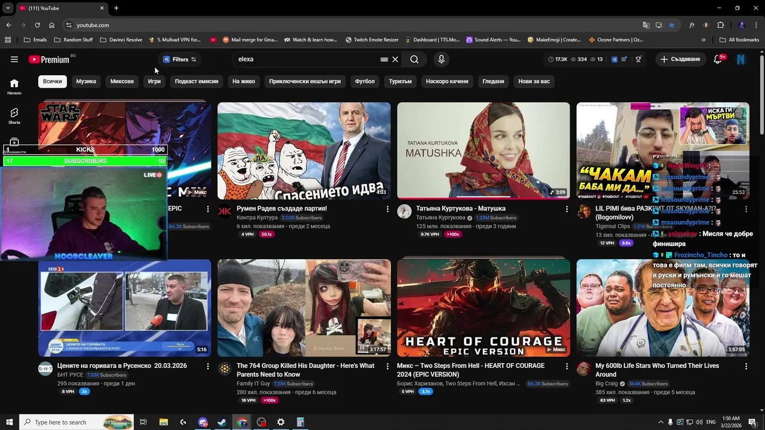Click the Създаване create button

[x=680, y=59]
